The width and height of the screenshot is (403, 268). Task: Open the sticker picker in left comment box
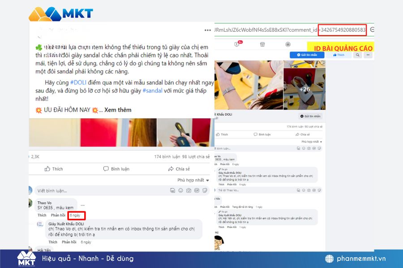click(x=205, y=191)
